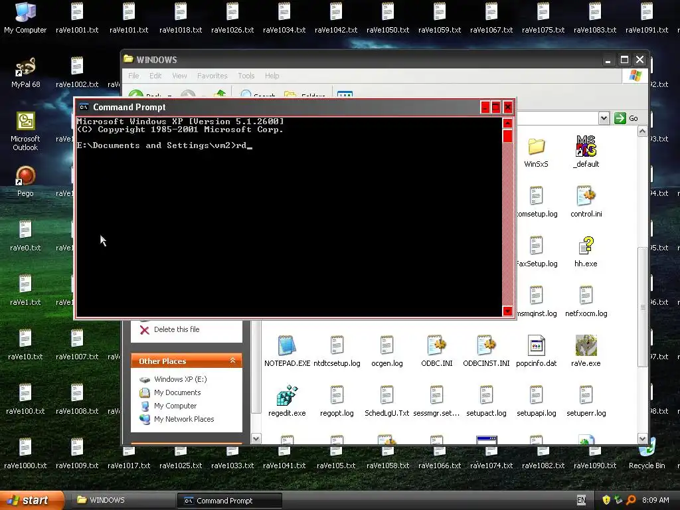Select SchedLgU.Txt file icon

click(x=387, y=401)
